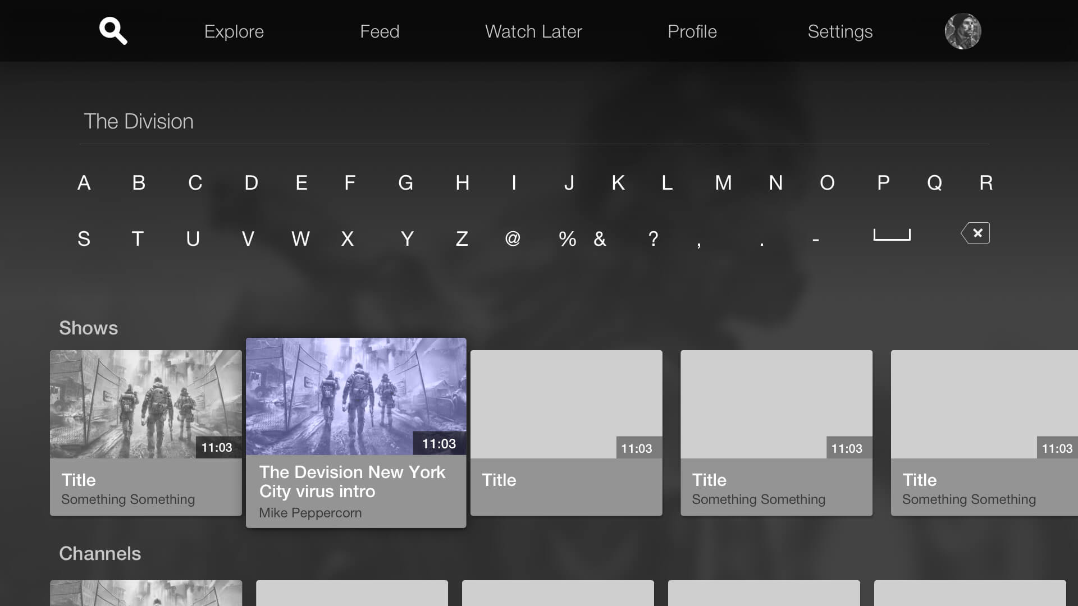
Task: Select the space bar key
Action: (x=892, y=235)
